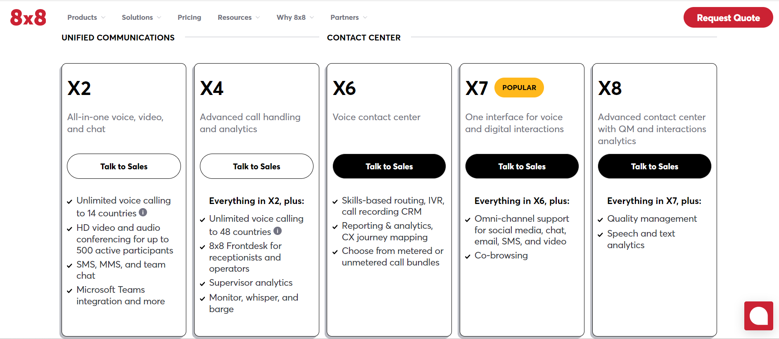Go to the Pricing page
This screenshot has height=339, width=779.
(189, 17)
